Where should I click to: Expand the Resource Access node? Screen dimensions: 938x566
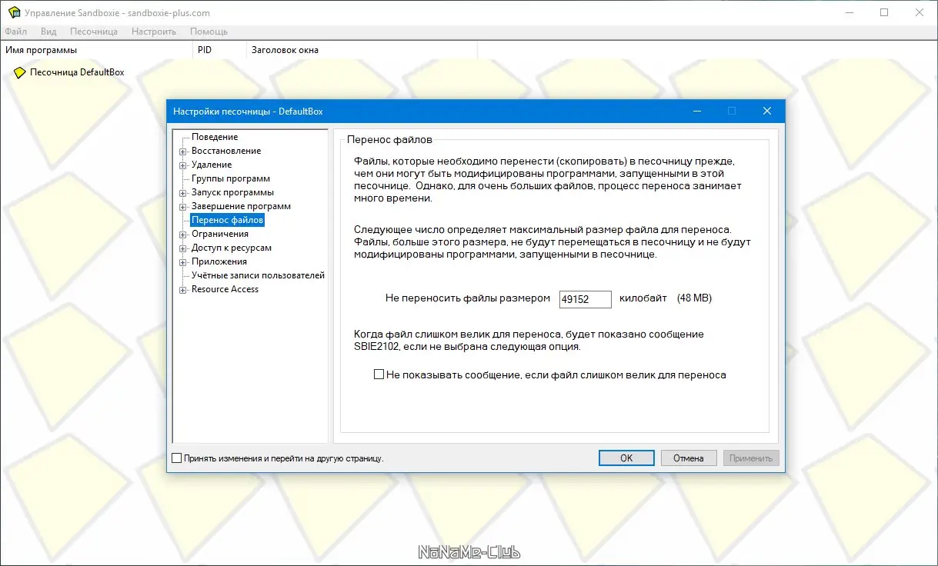click(x=183, y=290)
